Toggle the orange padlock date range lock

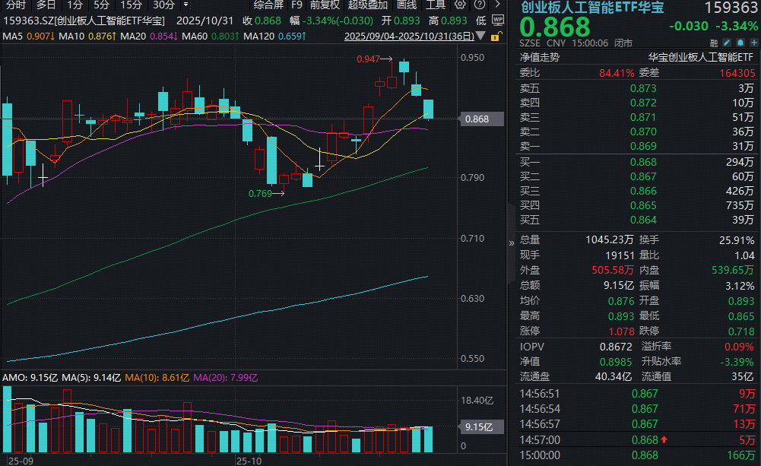tap(496, 36)
